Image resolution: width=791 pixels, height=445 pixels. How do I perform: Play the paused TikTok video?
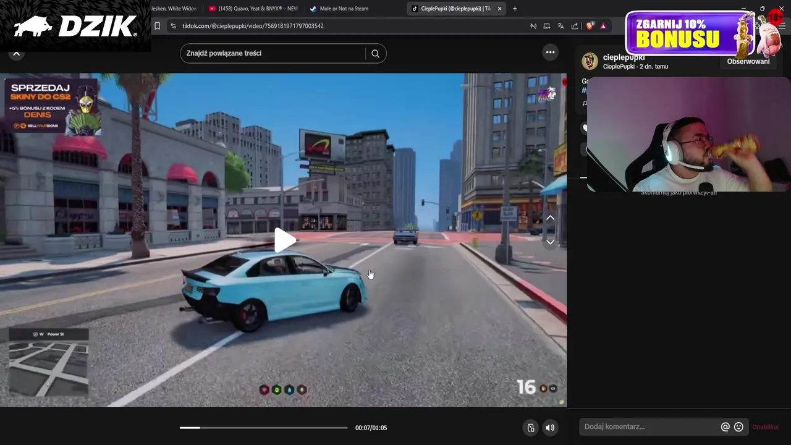(284, 240)
